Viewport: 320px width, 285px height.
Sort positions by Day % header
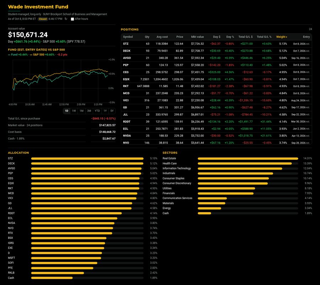pyautogui.click(x=230, y=37)
